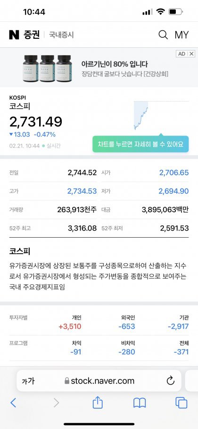Viewport: 198px width, 429px height.
Task: Close the ad with X button
Action: [x=192, y=54]
